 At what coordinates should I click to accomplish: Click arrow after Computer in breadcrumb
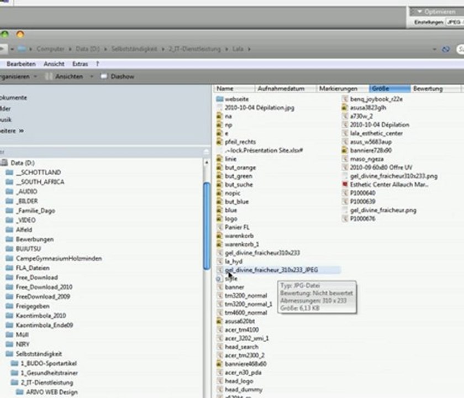point(70,49)
